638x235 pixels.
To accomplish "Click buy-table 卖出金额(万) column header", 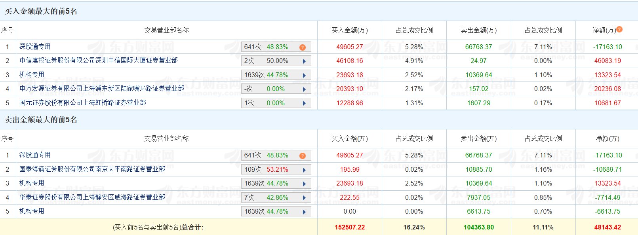I will pyautogui.click(x=479, y=30).
